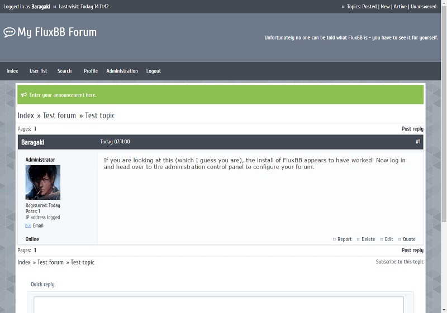Screen dimensions: 447x313
Task: Open Test forum in the lower breadcrumb
Action: (x=50, y=262)
